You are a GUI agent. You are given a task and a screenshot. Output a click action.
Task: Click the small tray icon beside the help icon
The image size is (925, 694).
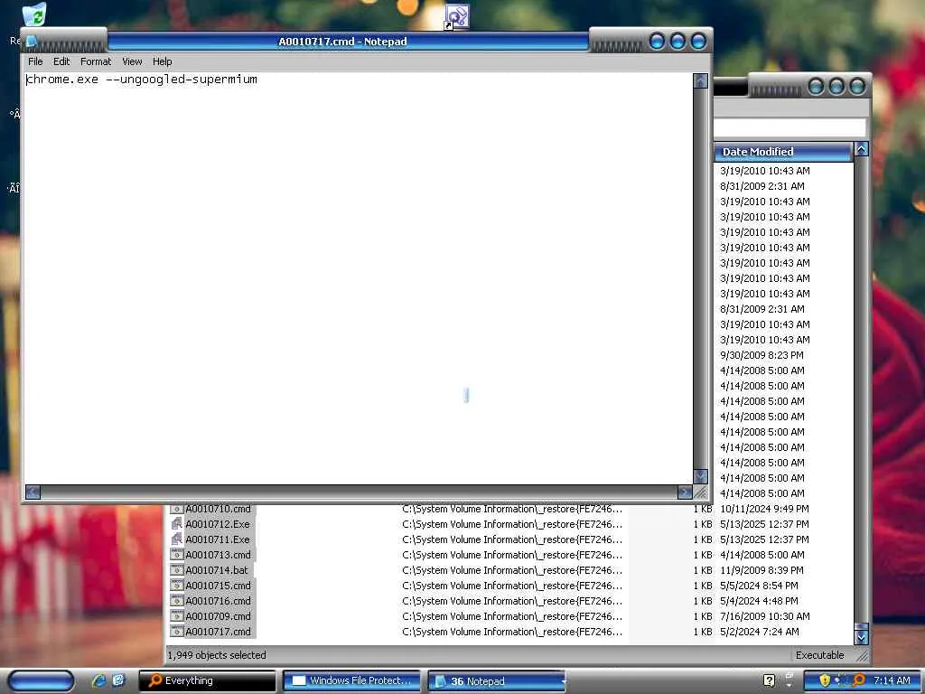pyautogui.click(x=790, y=680)
